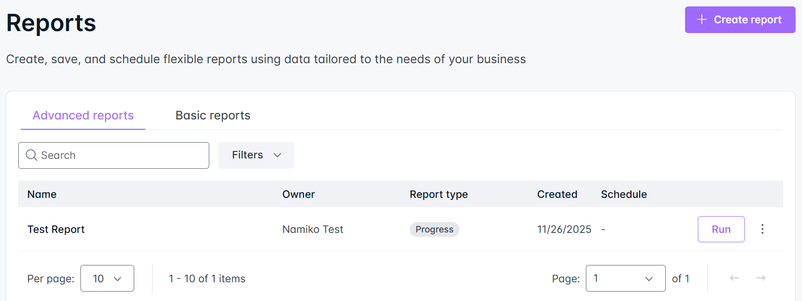The height and width of the screenshot is (301, 802).
Task: Click the Report type column header
Action: (438, 194)
